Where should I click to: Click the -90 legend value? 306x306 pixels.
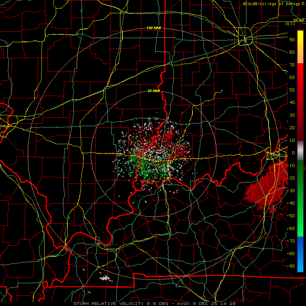click(291, 266)
